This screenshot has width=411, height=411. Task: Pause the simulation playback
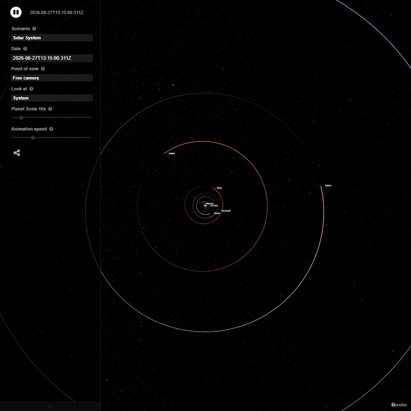click(15, 12)
